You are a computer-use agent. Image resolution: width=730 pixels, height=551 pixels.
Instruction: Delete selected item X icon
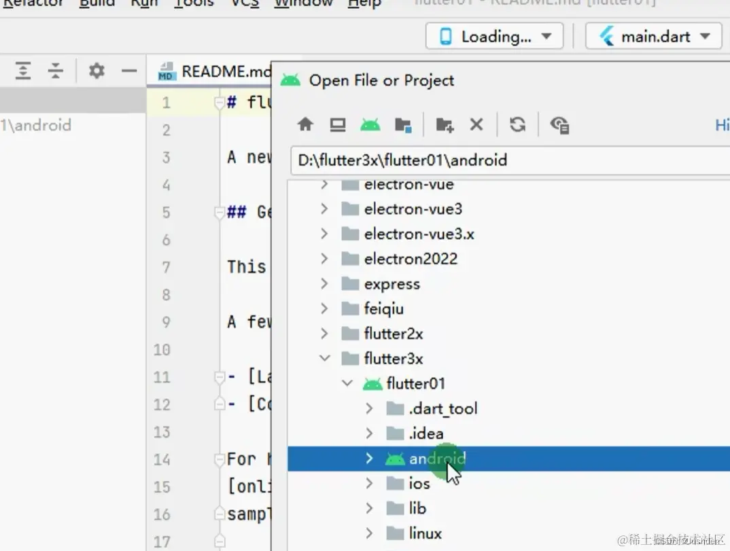tap(476, 125)
